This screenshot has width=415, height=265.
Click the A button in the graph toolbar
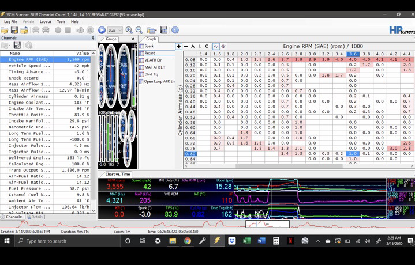(x=193, y=47)
